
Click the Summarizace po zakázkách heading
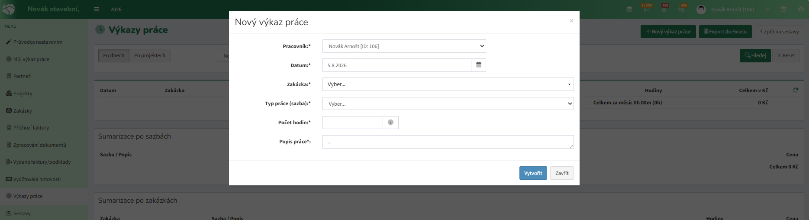pyautogui.click(x=138, y=201)
